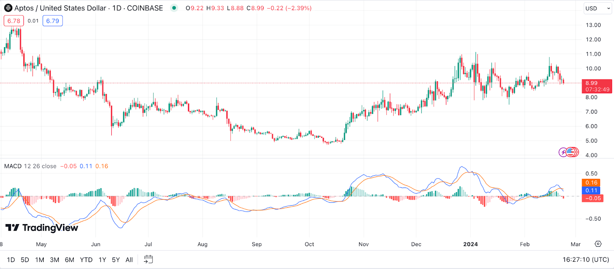Click the red 6.78 sell price button
614x269 pixels.
pyautogui.click(x=14, y=21)
